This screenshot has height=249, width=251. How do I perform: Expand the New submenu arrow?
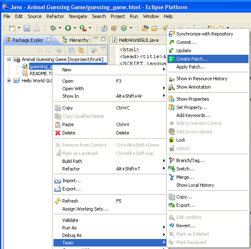[x=164, y=69]
